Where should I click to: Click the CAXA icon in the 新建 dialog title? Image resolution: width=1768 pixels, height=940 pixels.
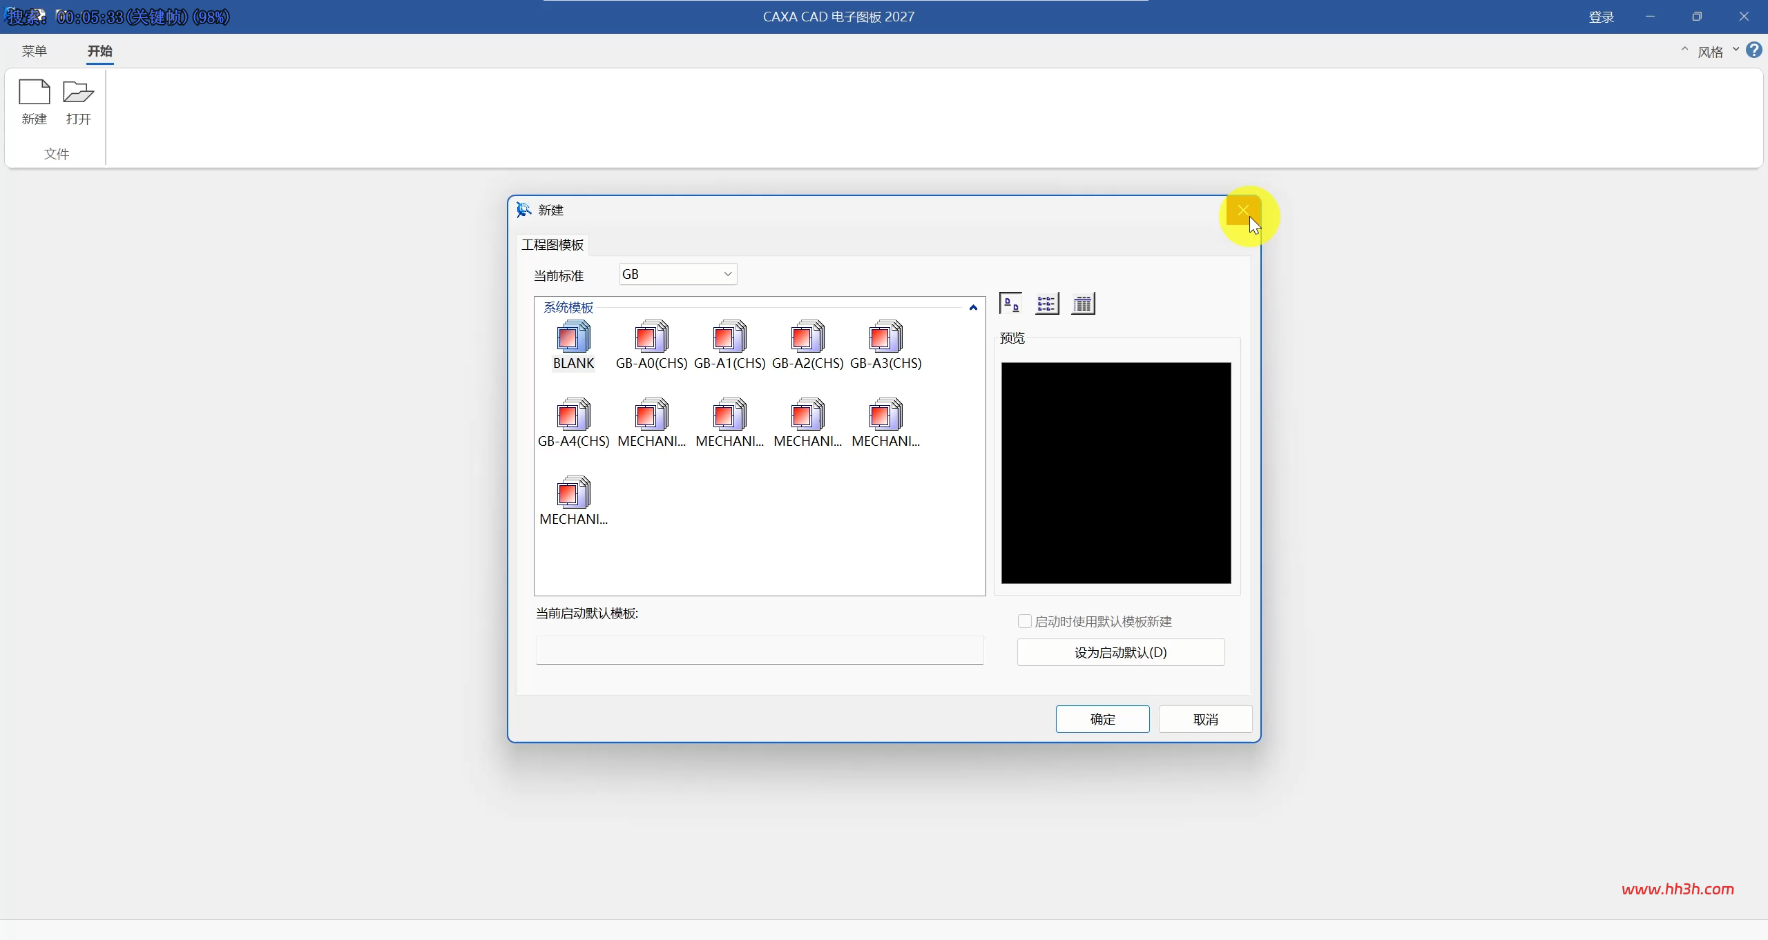(x=524, y=210)
